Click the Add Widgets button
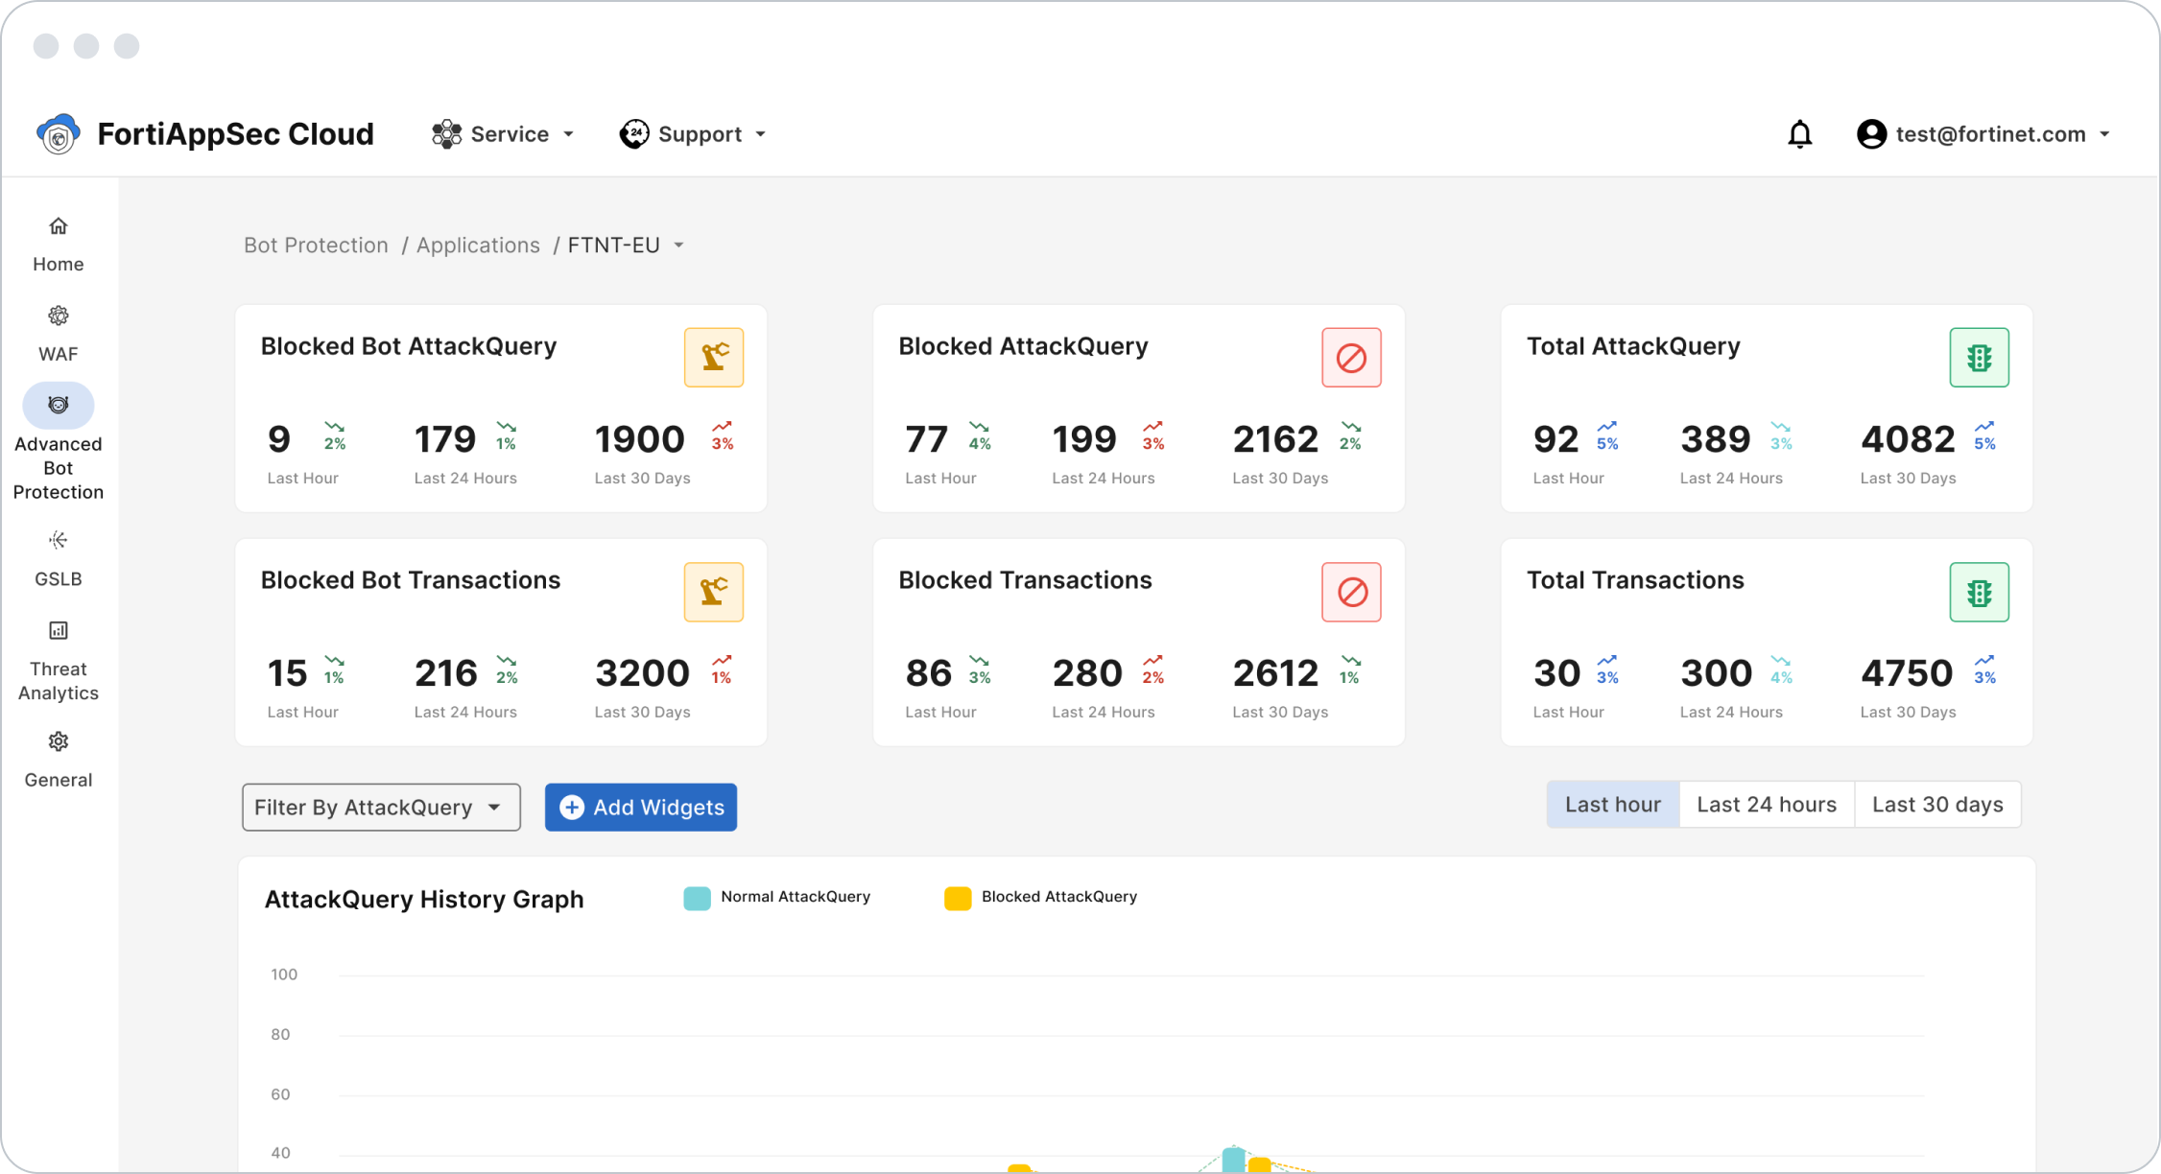 click(640, 807)
